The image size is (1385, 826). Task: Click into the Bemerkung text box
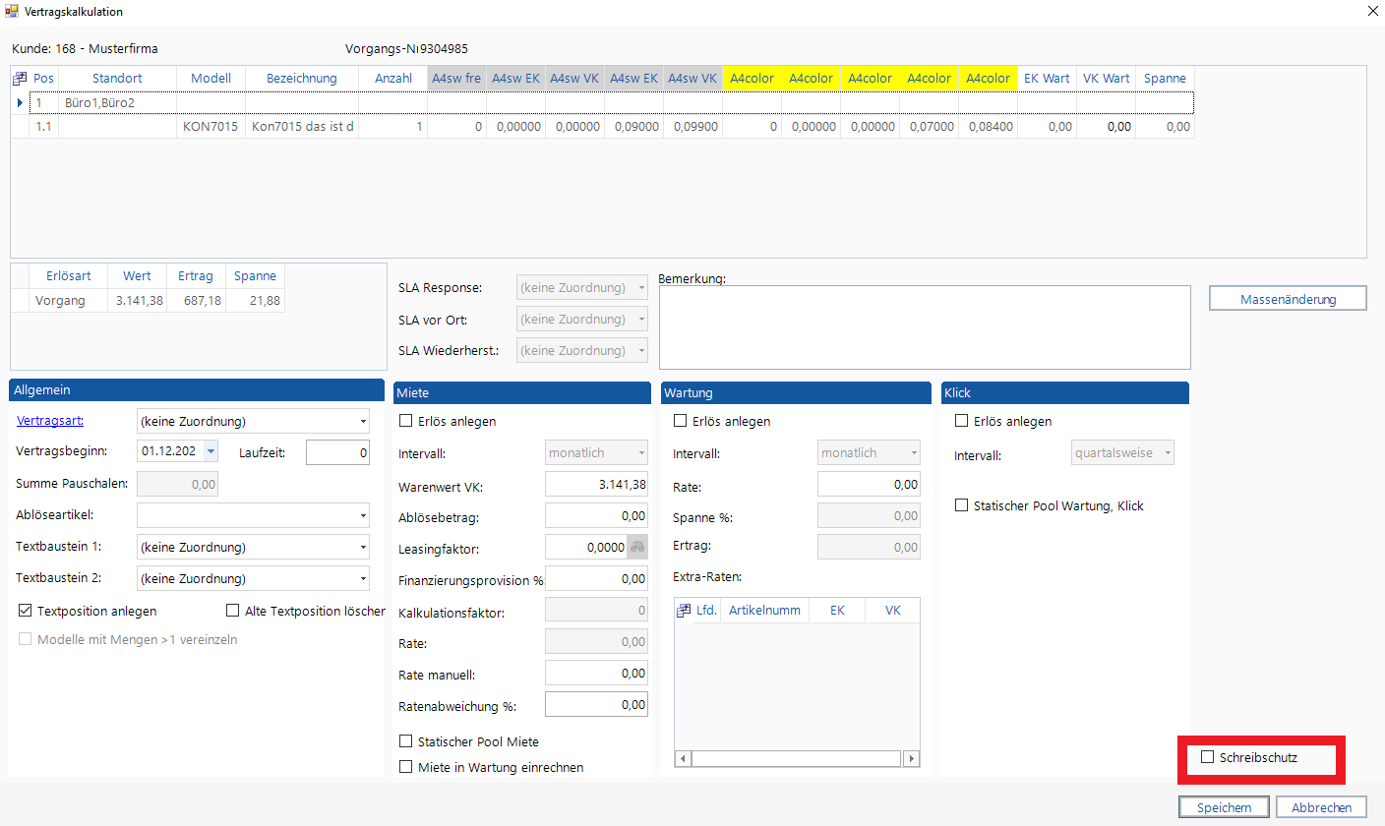(924, 327)
